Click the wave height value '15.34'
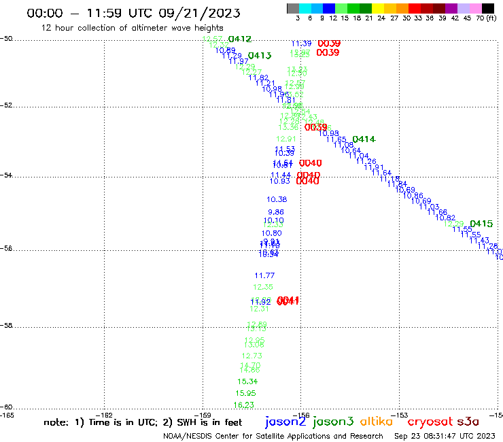The image size is (503, 442). tap(247, 381)
